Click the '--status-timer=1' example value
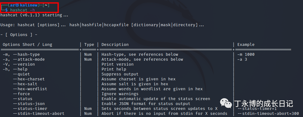The width and height of the screenshot is (303, 117). pos(257,108)
